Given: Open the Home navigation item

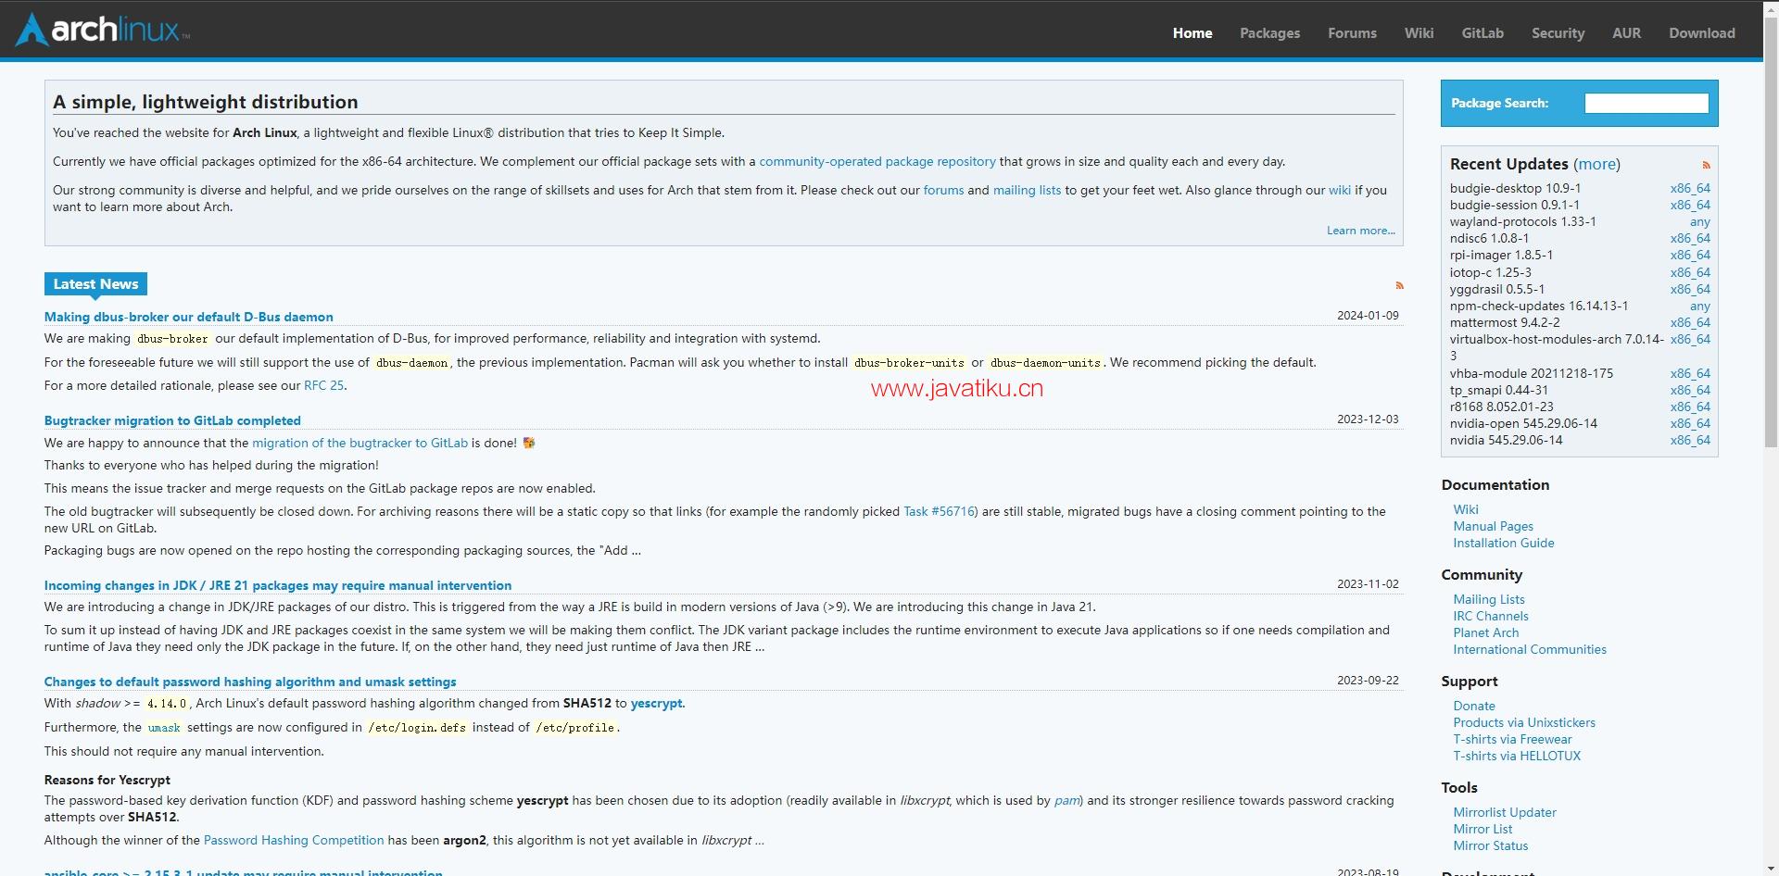Looking at the screenshot, I should [x=1192, y=32].
